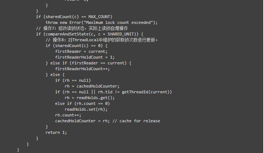Click the "firstReaderHoldCount++;" statement
Image resolution: width=264 pixels, height=153 pixels.
click(x=82, y=69)
